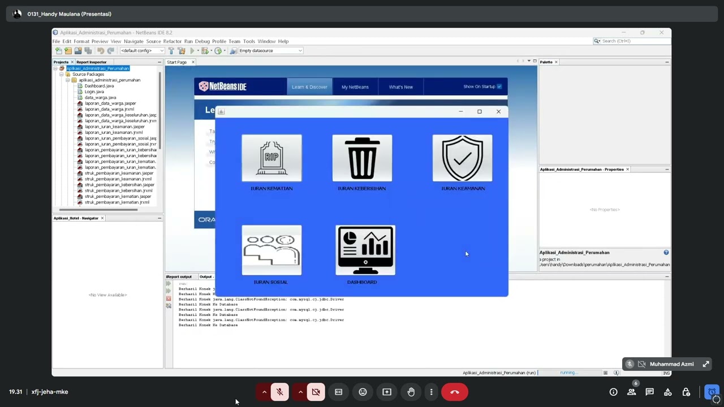Open Dashboard.java in project tree
The image size is (724, 407).
99,86
